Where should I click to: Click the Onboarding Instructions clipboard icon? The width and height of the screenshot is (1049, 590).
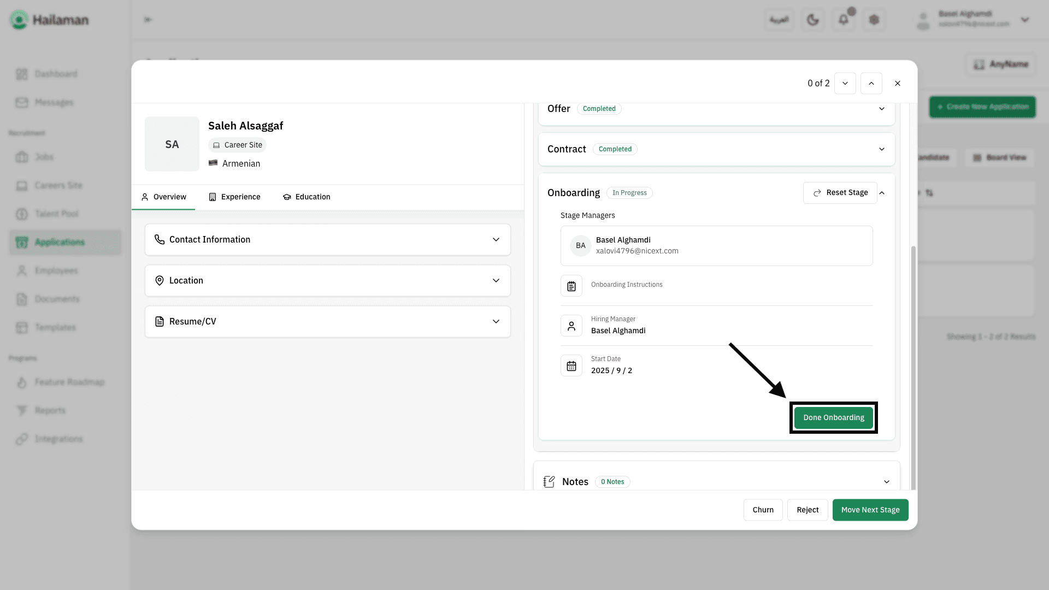click(571, 286)
